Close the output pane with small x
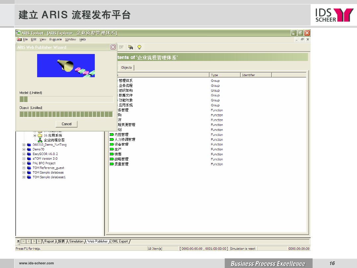 [x=18, y=241]
